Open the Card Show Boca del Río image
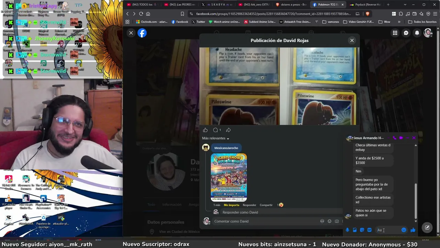 click(x=229, y=177)
